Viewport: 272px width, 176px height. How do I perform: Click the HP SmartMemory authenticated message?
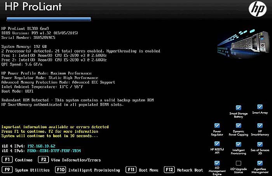click(x=63, y=105)
